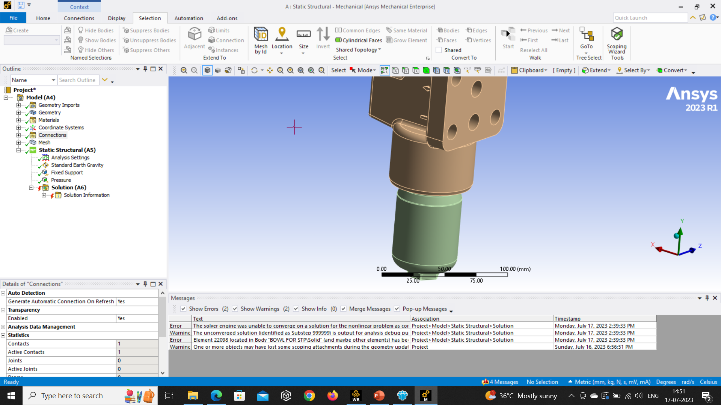Click the Hide Bodies icon

point(81,30)
